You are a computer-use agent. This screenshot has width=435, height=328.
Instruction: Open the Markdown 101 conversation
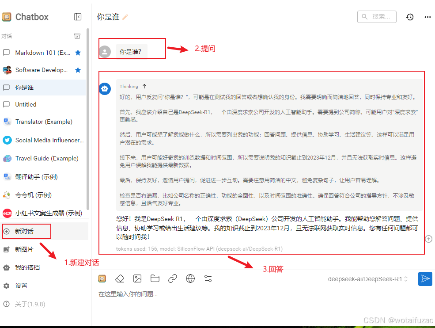pos(43,53)
